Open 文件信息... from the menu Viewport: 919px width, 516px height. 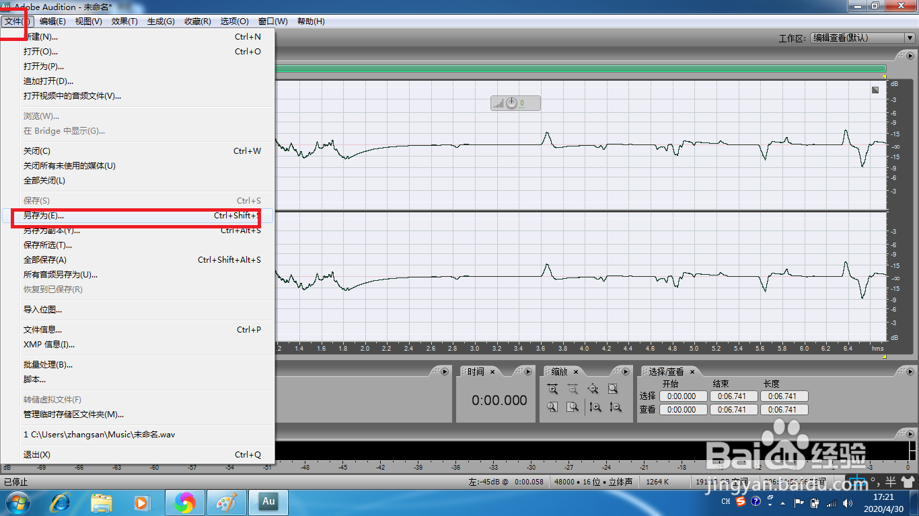[x=137, y=330]
